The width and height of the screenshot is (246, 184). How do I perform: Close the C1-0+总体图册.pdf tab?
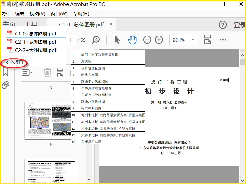click(x=111, y=24)
